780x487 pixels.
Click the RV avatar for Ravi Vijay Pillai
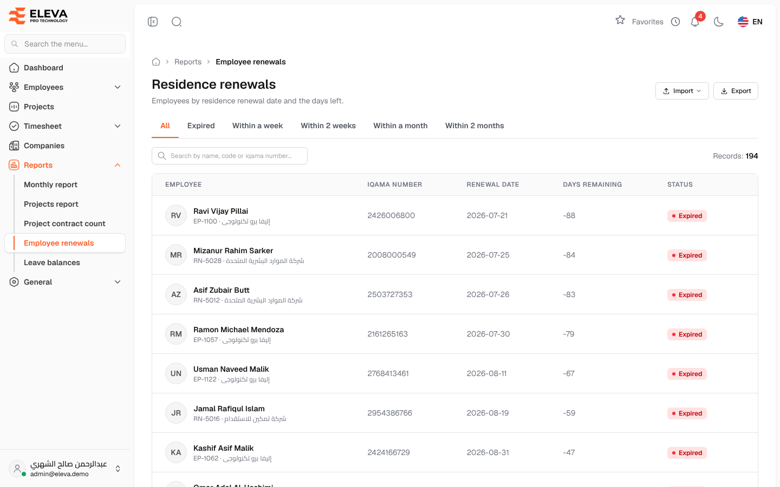[x=176, y=215]
